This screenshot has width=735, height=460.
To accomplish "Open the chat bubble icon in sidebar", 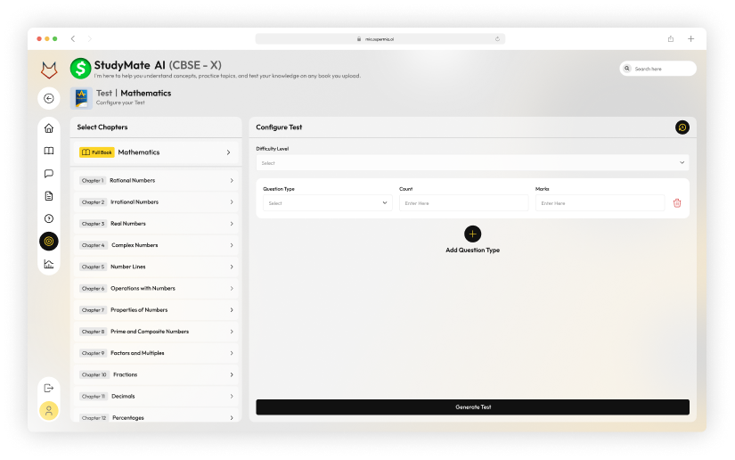I will [49, 174].
